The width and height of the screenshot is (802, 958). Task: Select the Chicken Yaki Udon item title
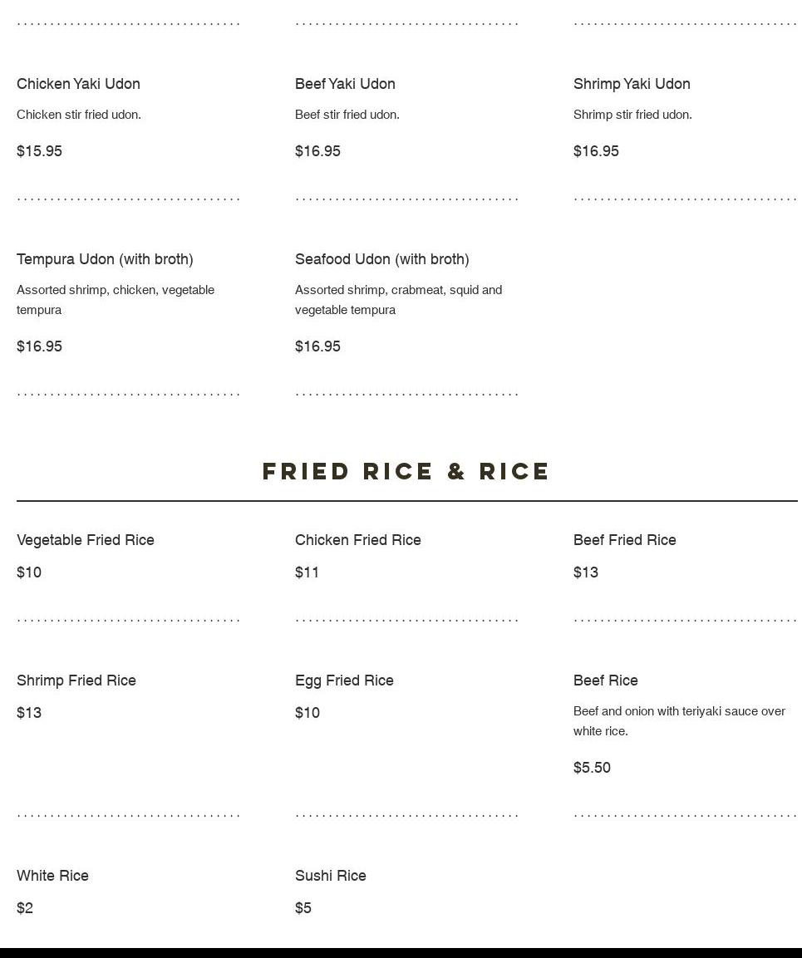(78, 84)
